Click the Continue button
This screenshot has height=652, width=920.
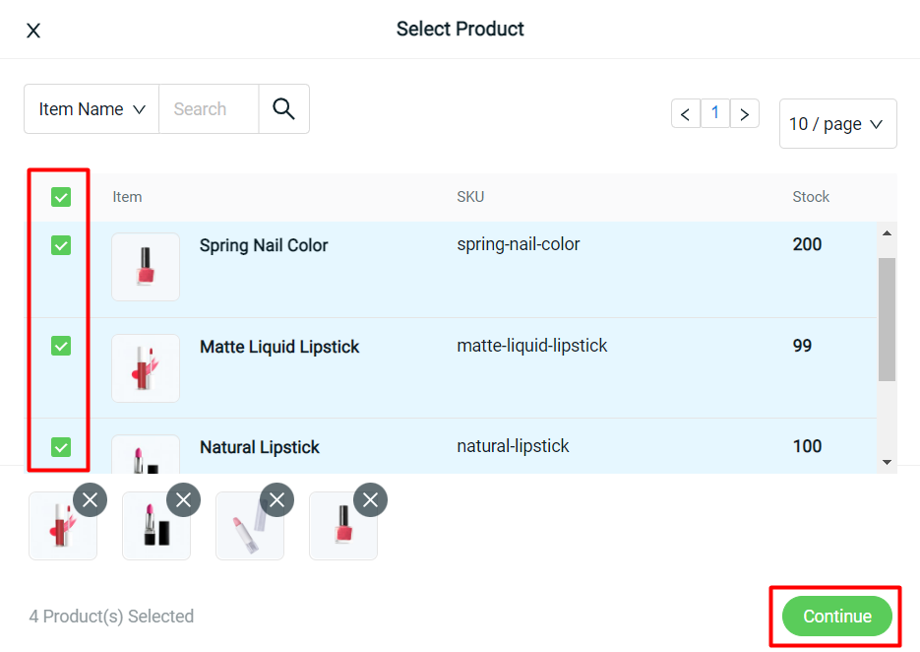pyautogui.click(x=836, y=616)
